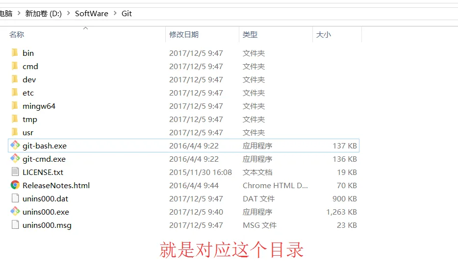This screenshot has width=458, height=270.
Task: Select the file name unins000.dat
Action: 45,199
